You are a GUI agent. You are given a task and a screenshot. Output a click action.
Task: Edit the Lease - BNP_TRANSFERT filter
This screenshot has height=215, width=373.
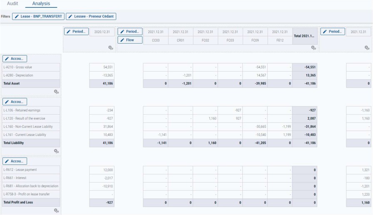(38, 16)
